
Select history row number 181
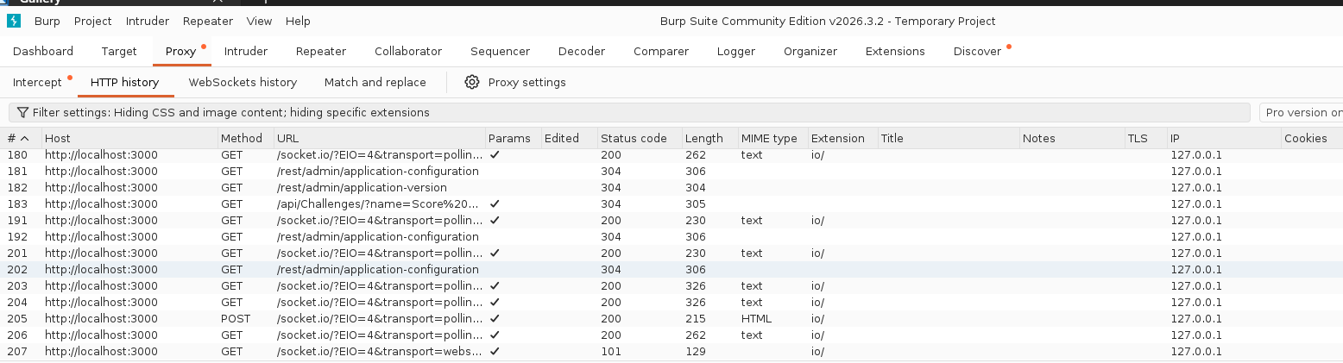pyautogui.click(x=671, y=172)
